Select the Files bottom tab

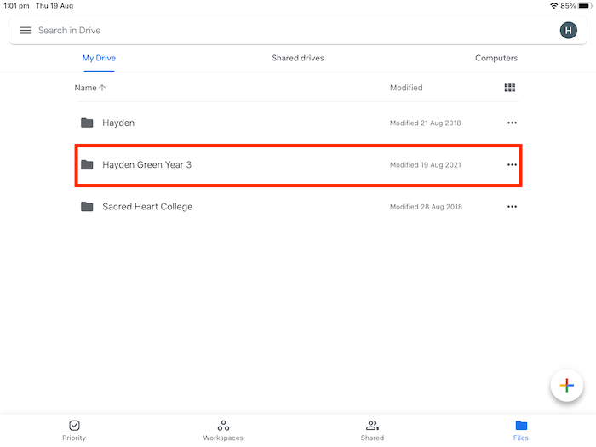click(x=521, y=430)
